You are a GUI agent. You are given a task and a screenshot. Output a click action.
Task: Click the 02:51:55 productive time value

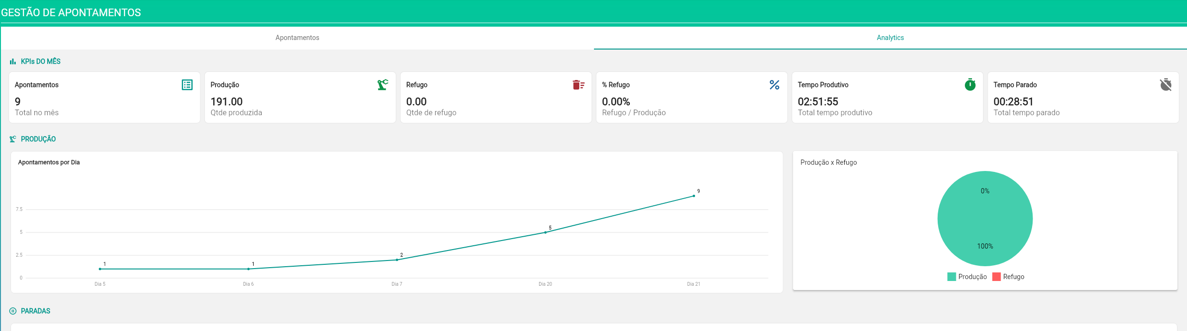(x=818, y=101)
